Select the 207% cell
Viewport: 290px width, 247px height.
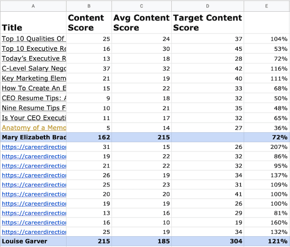click(267, 147)
